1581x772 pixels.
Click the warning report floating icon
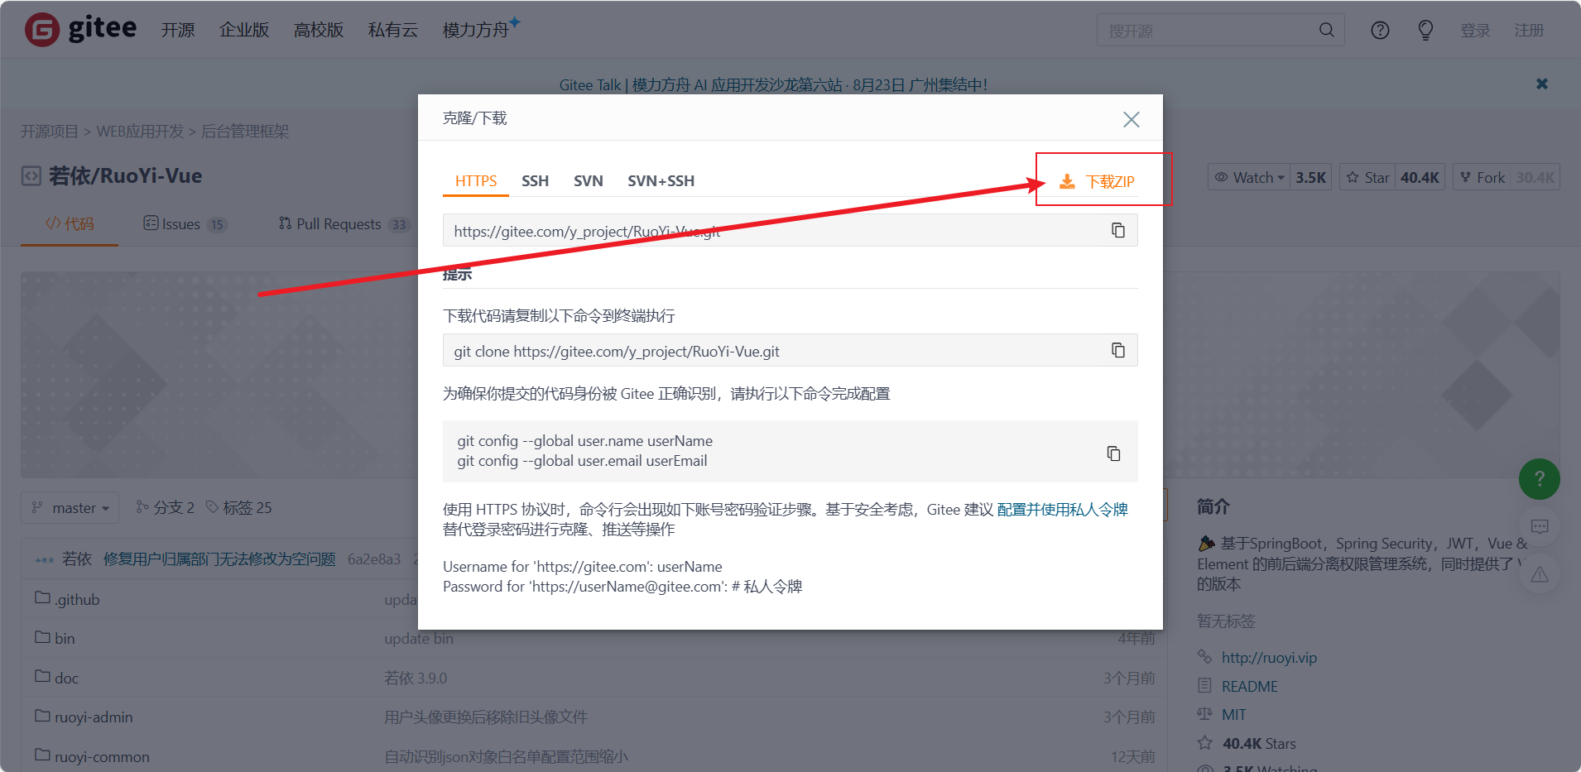1539,574
